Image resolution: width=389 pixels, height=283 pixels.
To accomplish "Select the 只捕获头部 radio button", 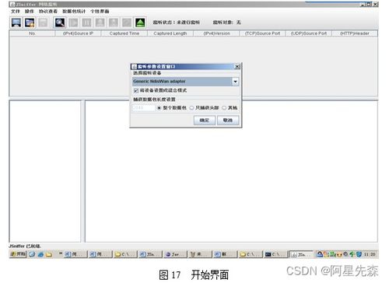I will [191, 108].
